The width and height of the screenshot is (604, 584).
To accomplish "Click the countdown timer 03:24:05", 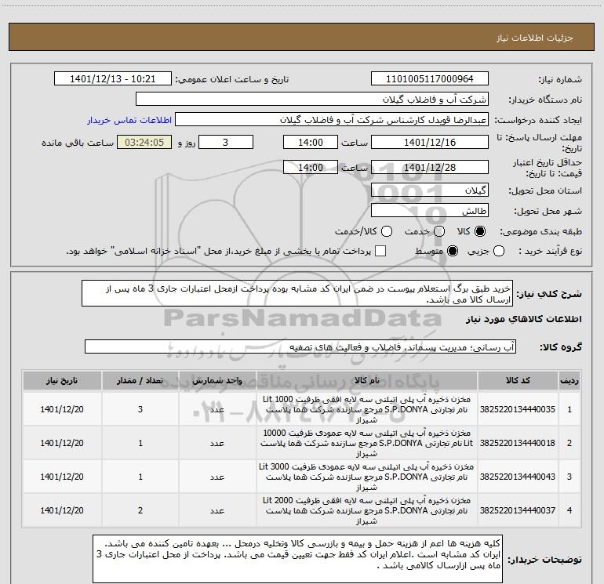I will point(144,143).
